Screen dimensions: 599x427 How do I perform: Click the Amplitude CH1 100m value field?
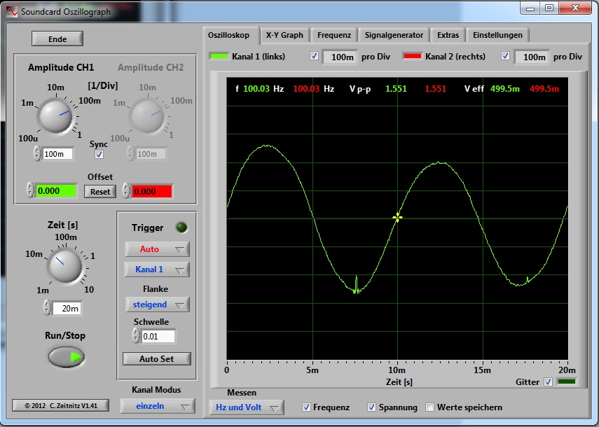coord(57,154)
